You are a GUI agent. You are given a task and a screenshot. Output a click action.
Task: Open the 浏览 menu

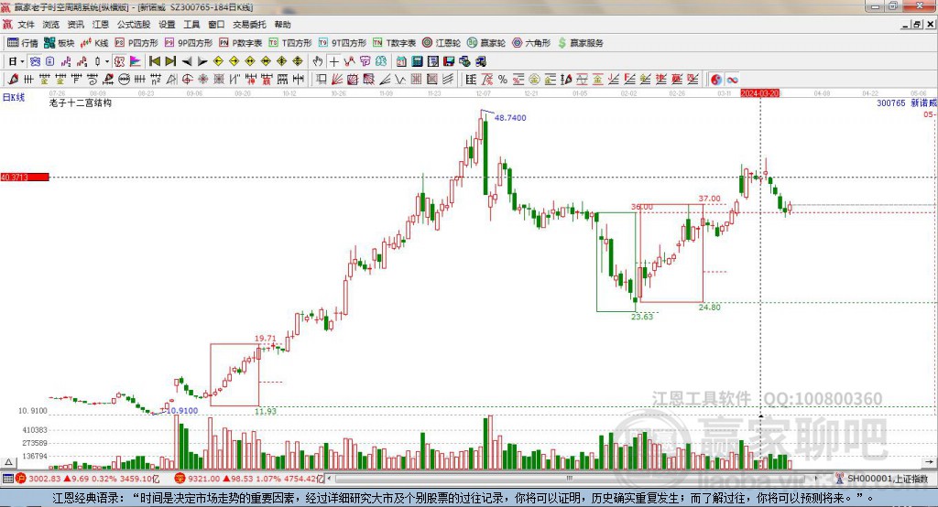click(51, 25)
